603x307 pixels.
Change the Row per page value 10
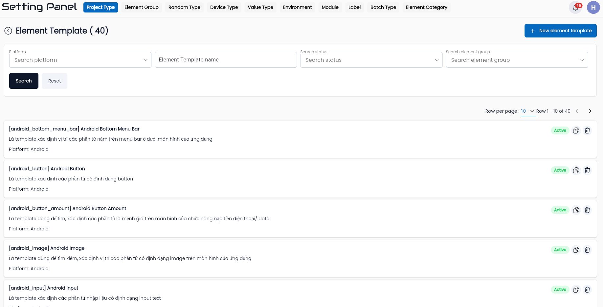click(x=528, y=111)
